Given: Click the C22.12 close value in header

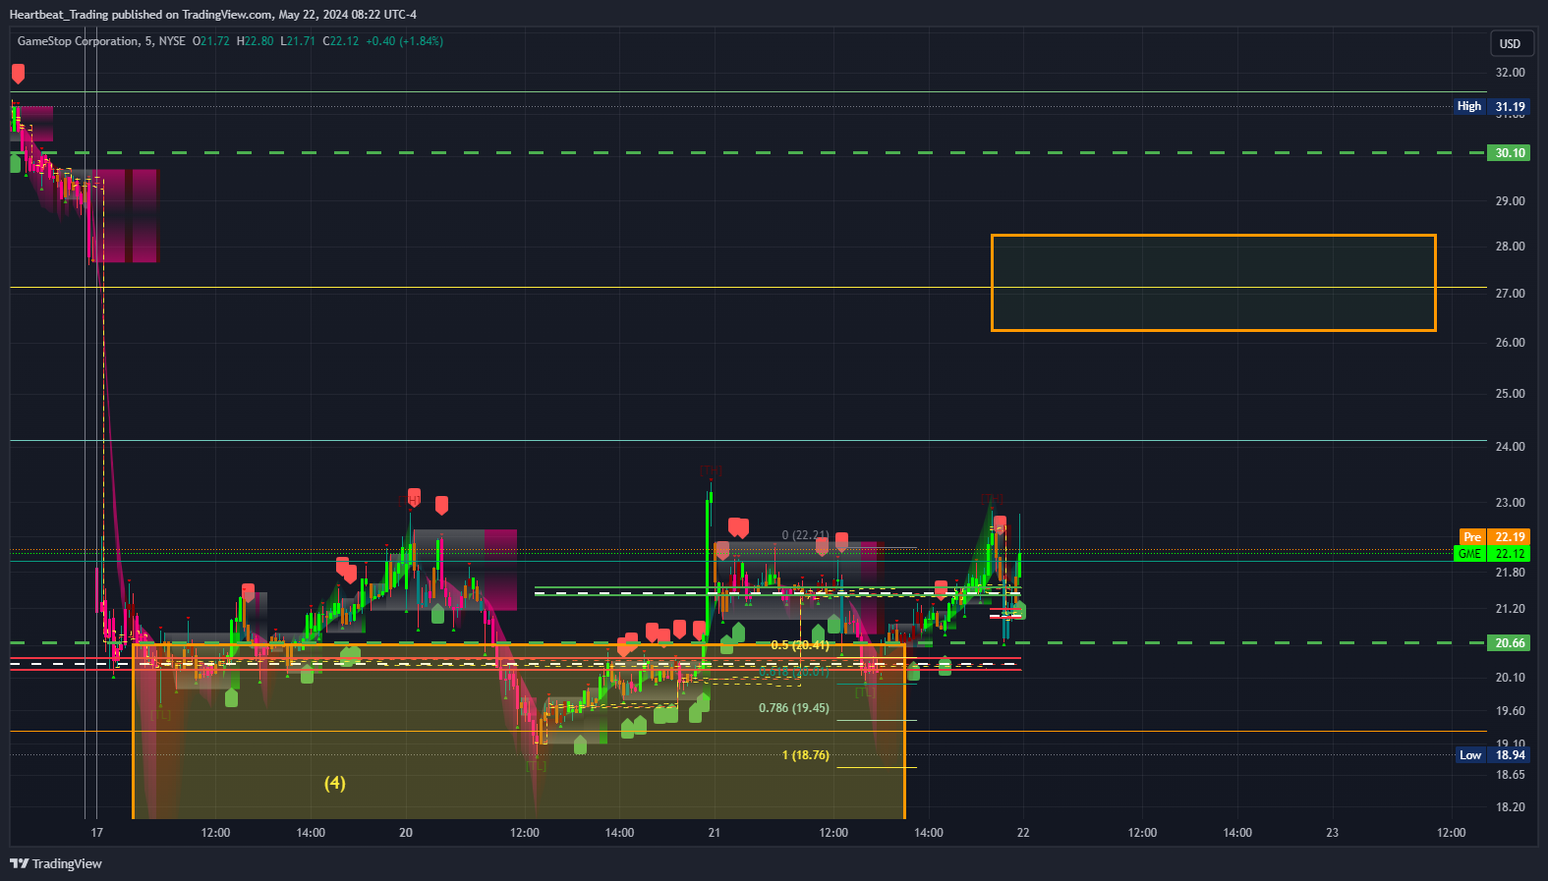Looking at the screenshot, I should (341, 41).
